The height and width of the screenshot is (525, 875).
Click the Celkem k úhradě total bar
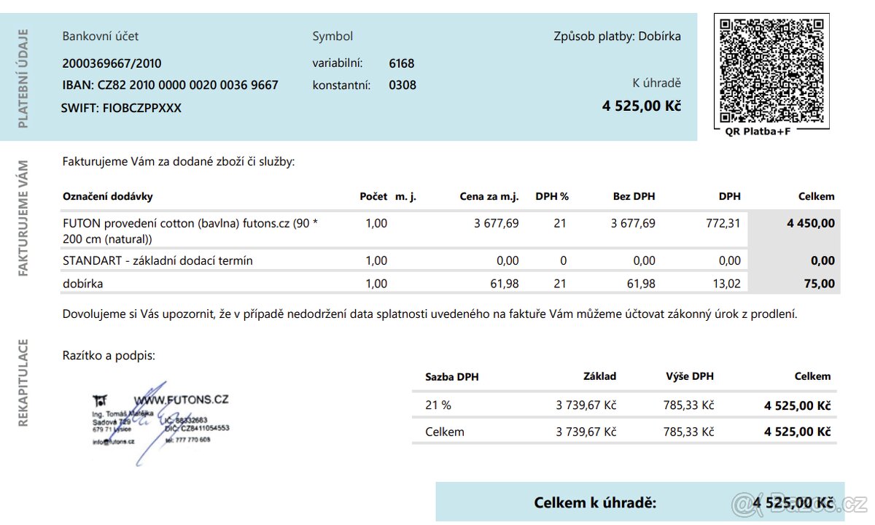pyautogui.click(x=639, y=502)
